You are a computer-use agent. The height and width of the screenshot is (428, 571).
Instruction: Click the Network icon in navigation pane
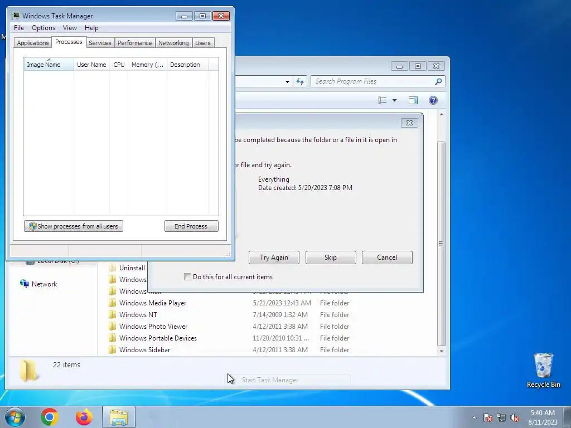coord(25,284)
